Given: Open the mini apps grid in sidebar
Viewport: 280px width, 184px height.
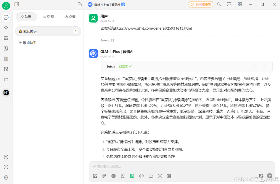Looking at the screenshot, I should click(x=6, y=59).
